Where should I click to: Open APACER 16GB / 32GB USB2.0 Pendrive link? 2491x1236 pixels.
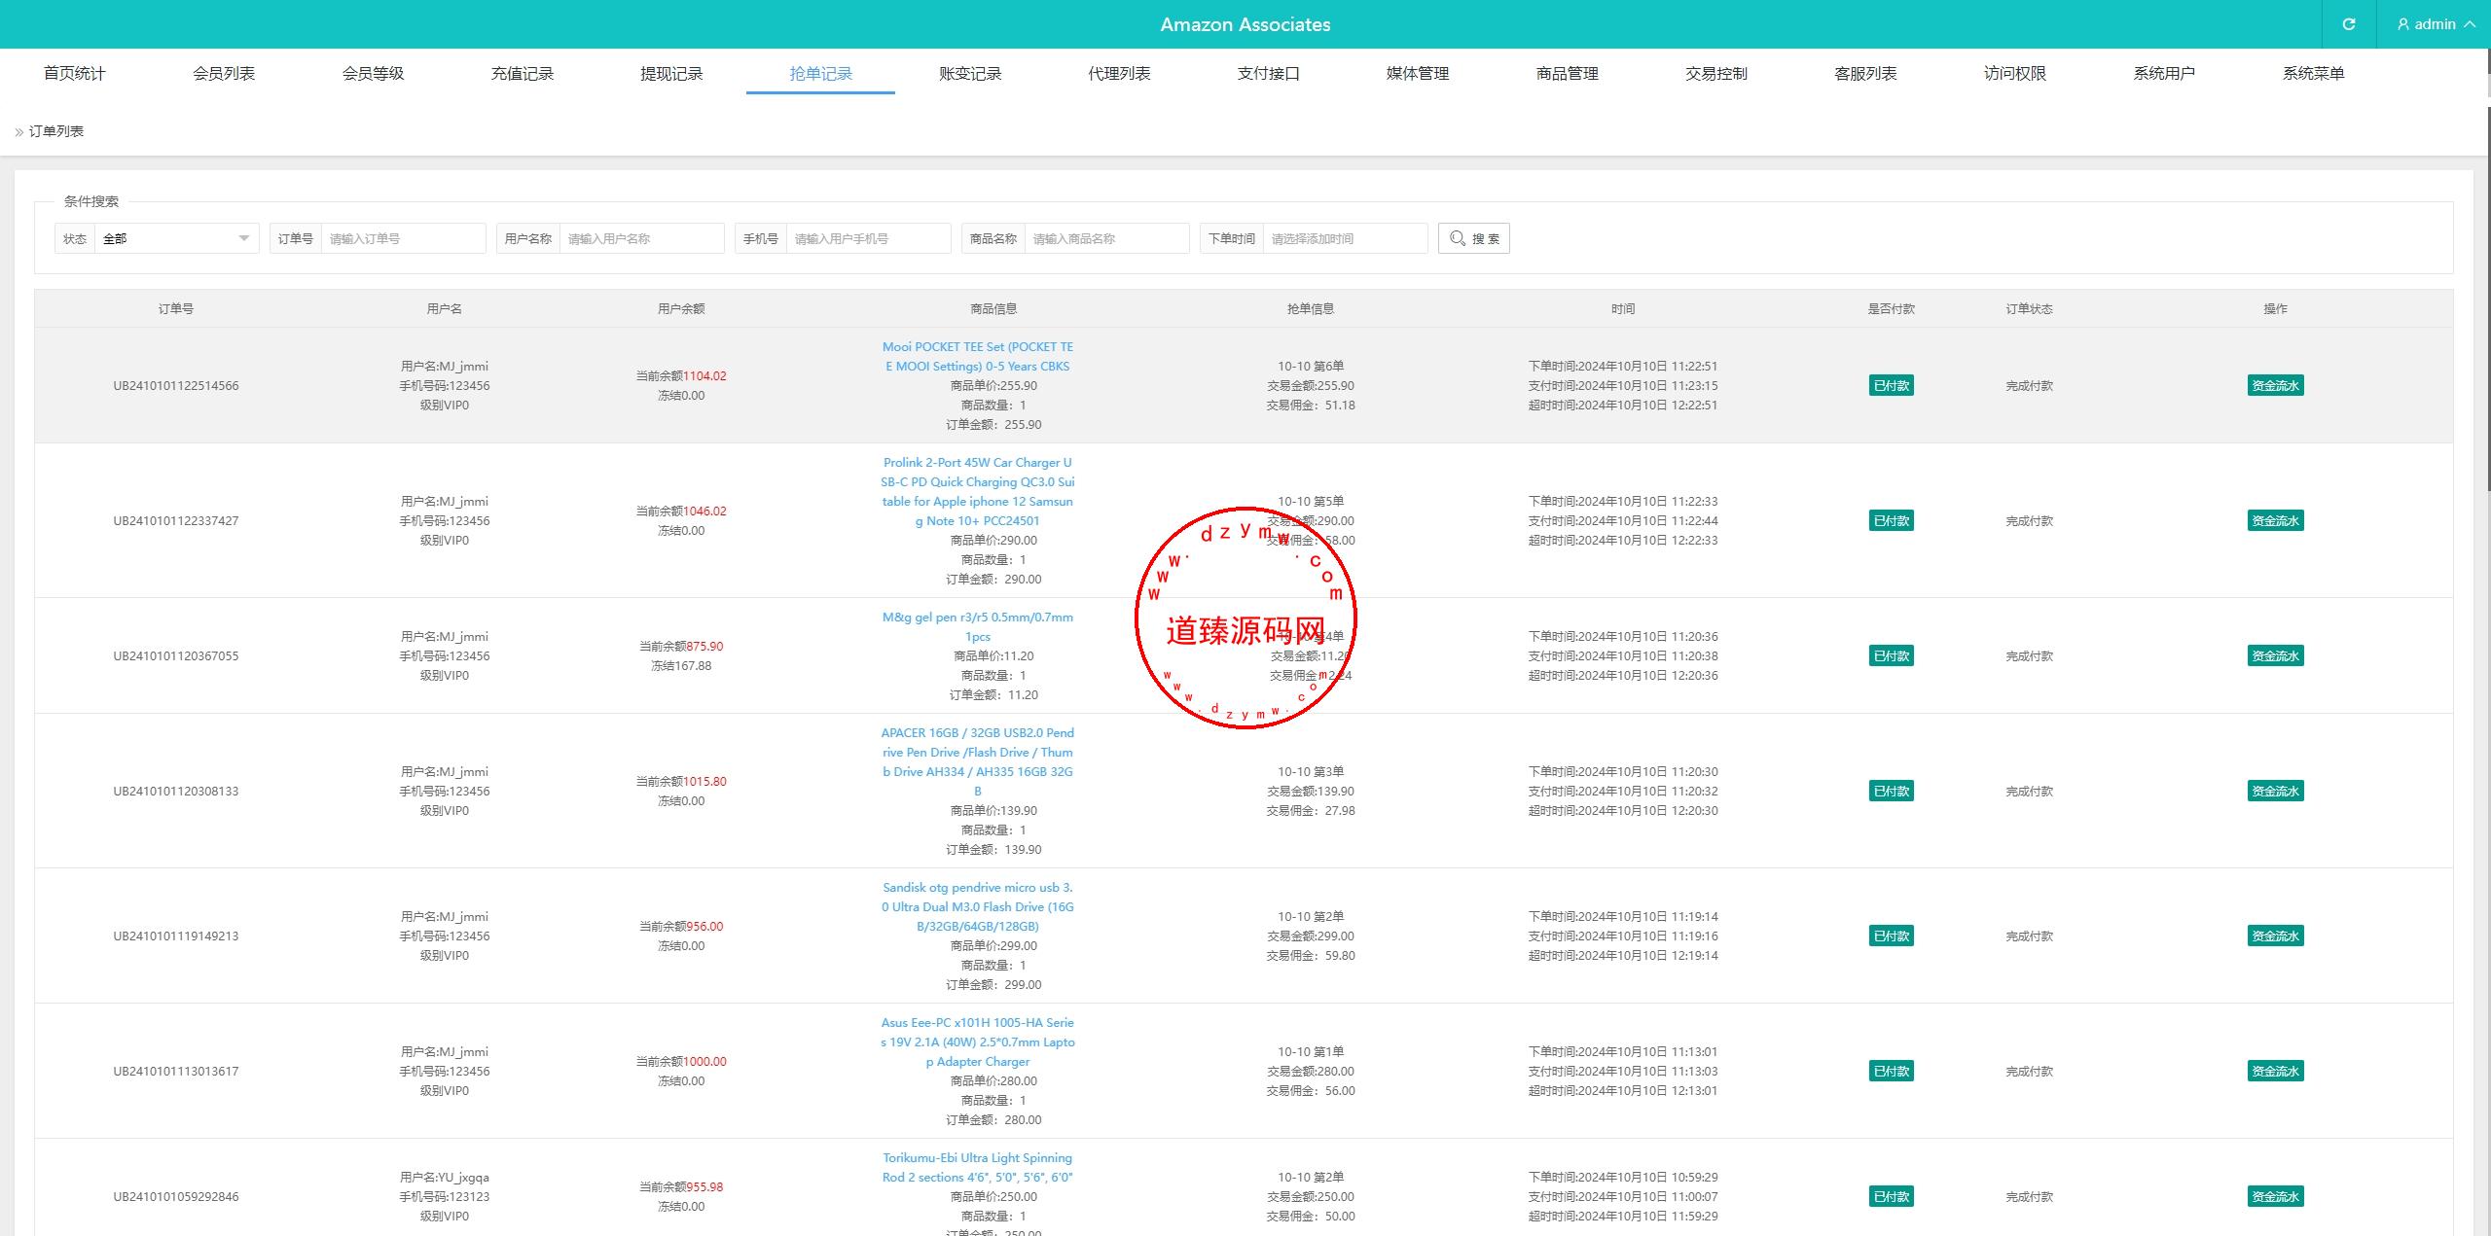coord(978,762)
